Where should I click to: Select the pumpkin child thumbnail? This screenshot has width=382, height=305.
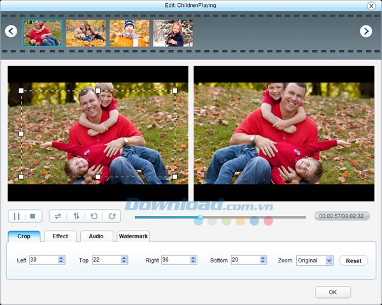click(x=129, y=33)
